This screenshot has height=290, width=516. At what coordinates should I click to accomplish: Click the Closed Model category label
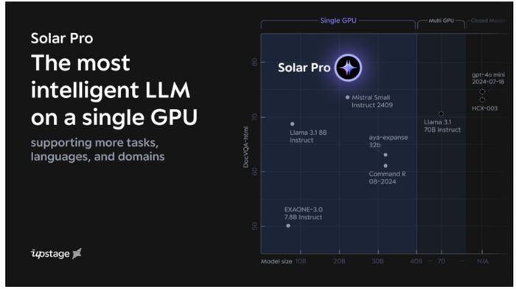[488, 21]
